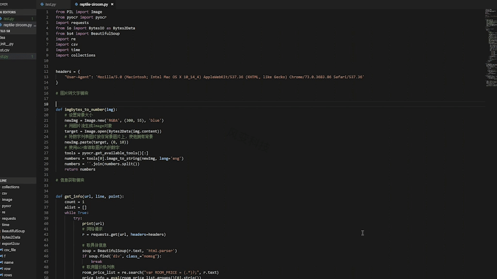
Task: Jump to collections in the Outline
Action: (11, 187)
